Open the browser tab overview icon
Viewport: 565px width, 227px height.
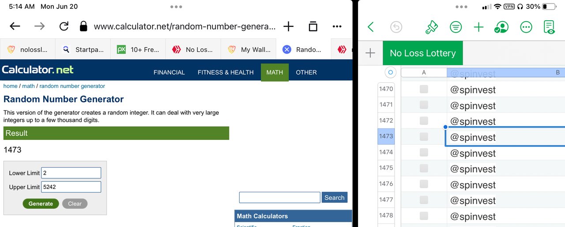click(313, 26)
